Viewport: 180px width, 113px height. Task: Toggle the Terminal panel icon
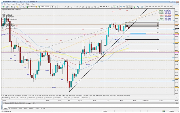pyautogui.click(x=20, y=7)
